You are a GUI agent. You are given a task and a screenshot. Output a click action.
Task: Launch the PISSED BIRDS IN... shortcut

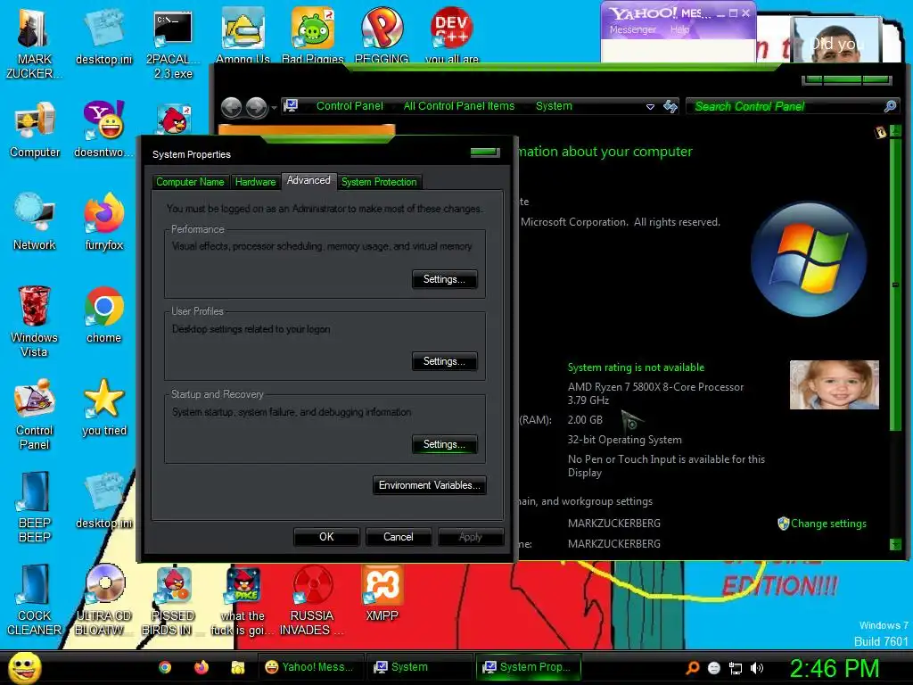173,599
